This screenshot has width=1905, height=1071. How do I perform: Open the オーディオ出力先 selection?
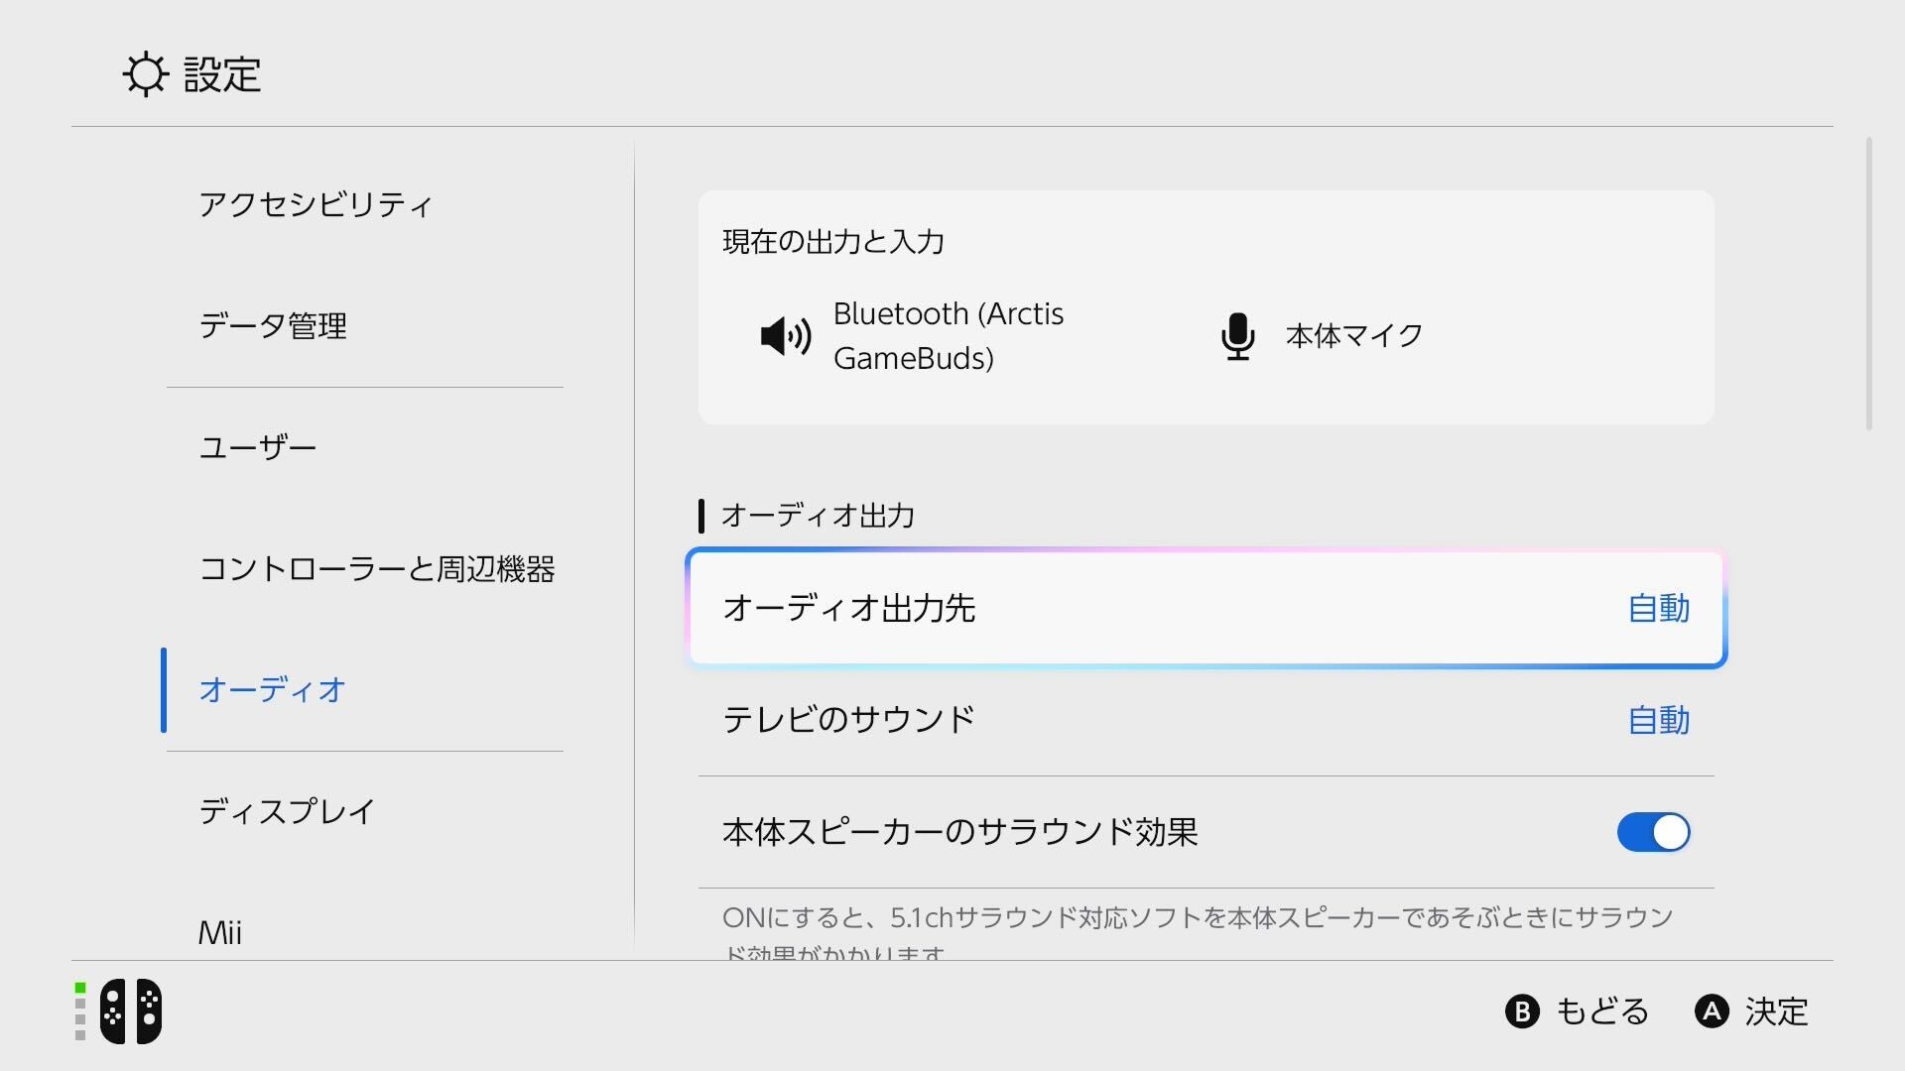pos(1206,610)
